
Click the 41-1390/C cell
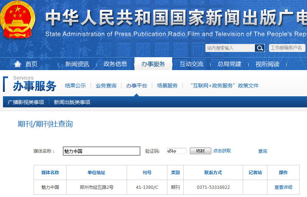147,187
